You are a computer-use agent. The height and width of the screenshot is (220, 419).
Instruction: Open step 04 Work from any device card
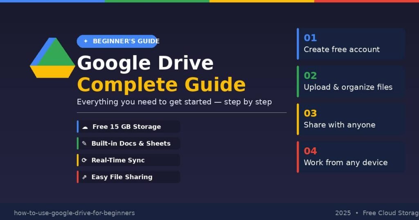[351, 157]
